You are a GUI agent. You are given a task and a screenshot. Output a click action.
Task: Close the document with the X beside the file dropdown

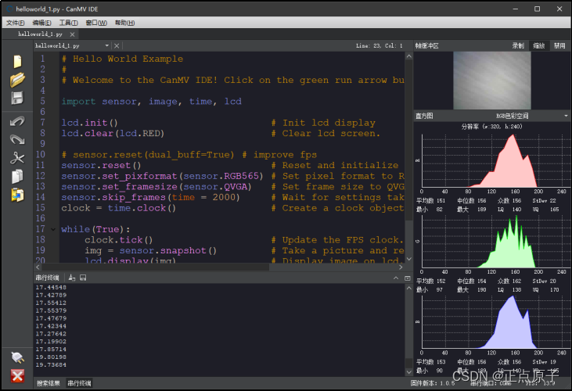pyautogui.click(x=117, y=46)
